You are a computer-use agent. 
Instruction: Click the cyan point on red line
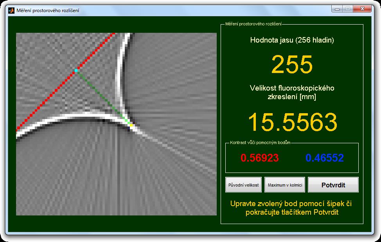(x=76, y=71)
